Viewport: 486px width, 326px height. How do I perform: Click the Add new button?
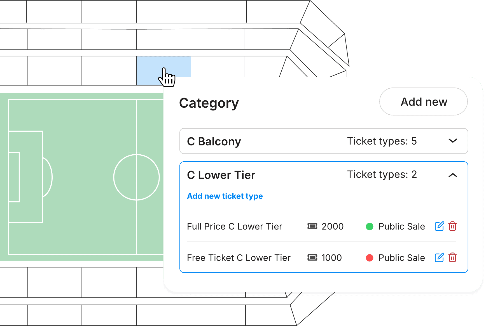(x=423, y=102)
